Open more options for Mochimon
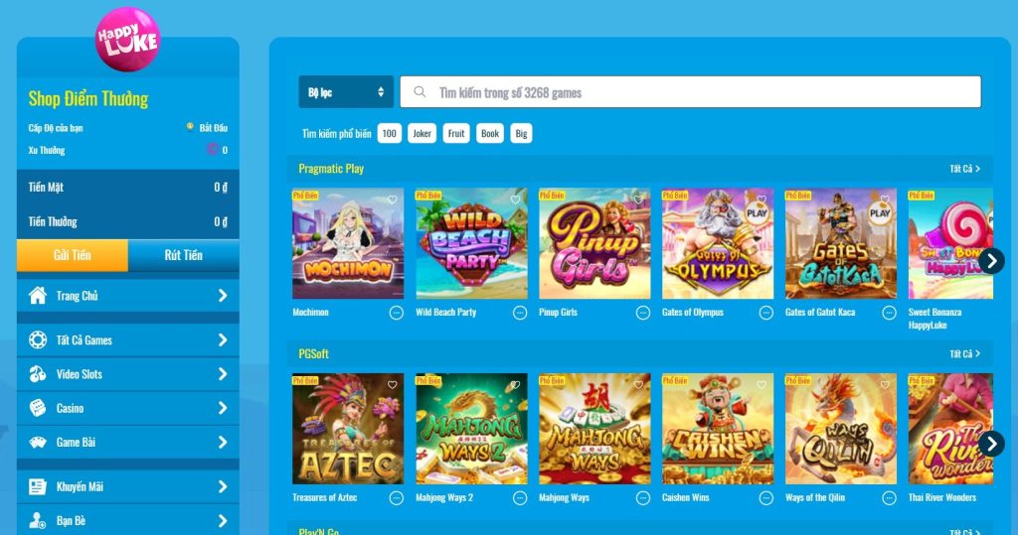Viewport: 1018px width, 535px height. 396,313
